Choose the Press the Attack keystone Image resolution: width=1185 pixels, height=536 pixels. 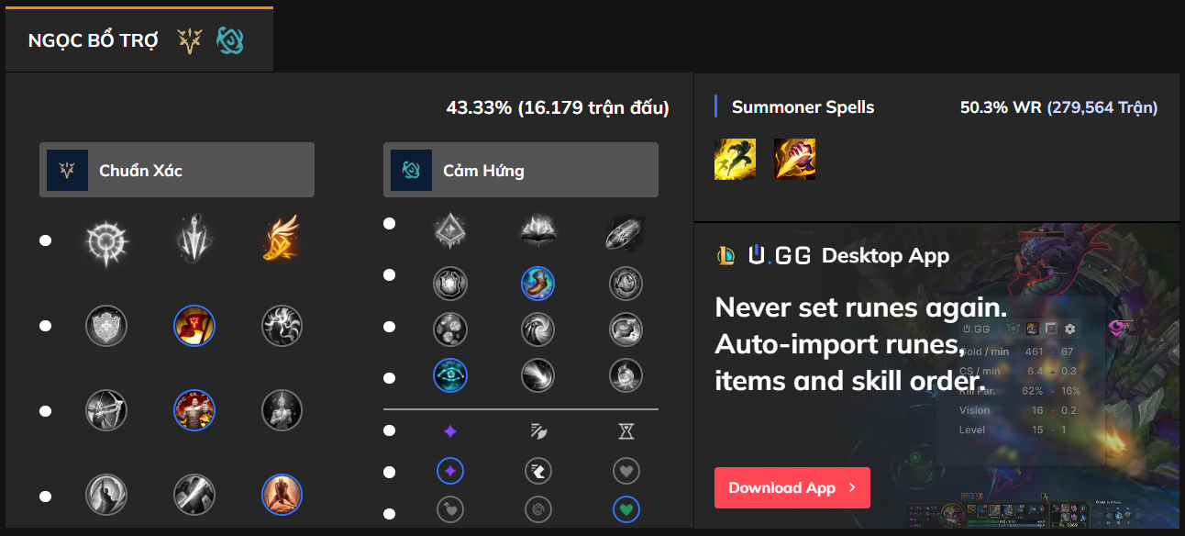[x=106, y=240]
